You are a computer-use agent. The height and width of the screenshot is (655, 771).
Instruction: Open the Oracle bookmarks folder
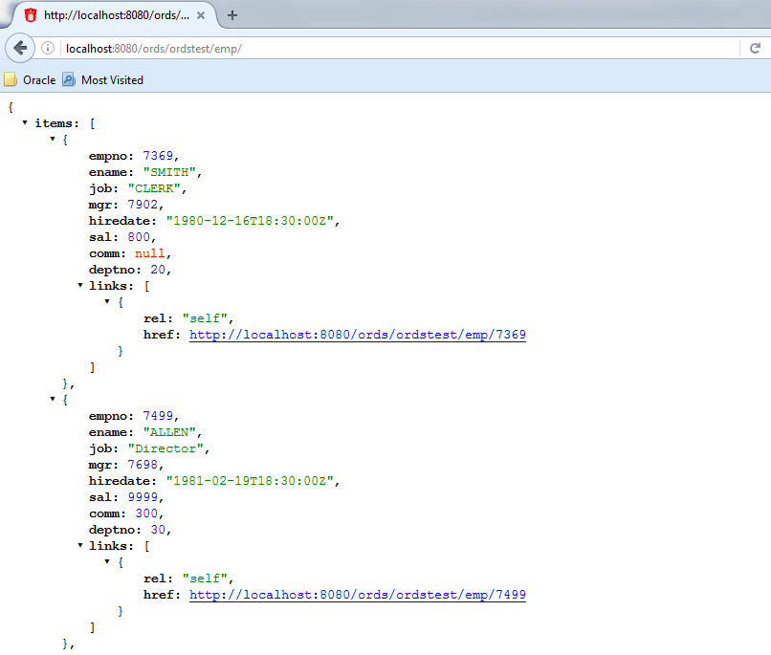[30, 79]
